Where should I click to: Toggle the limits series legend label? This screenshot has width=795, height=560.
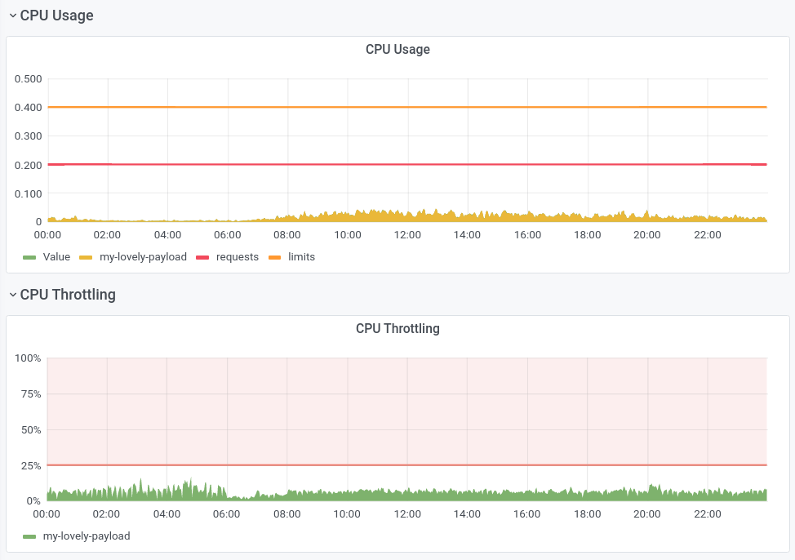[301, 257]
